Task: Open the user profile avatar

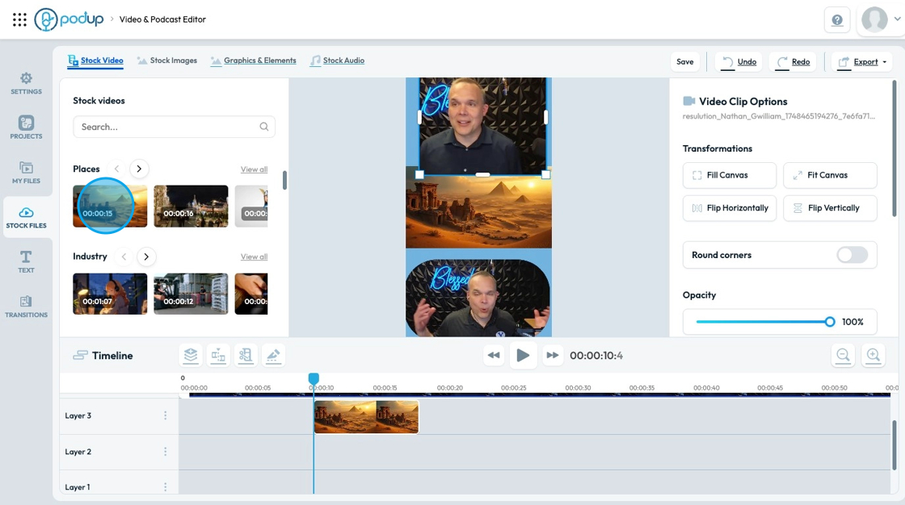Action: click(874, 19)
